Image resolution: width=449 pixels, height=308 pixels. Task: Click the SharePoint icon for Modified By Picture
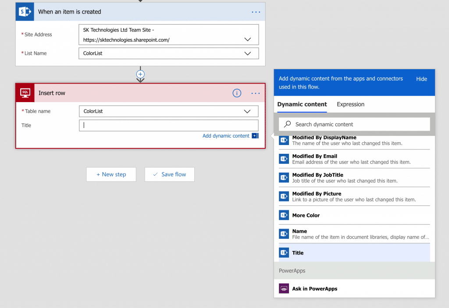284,196
